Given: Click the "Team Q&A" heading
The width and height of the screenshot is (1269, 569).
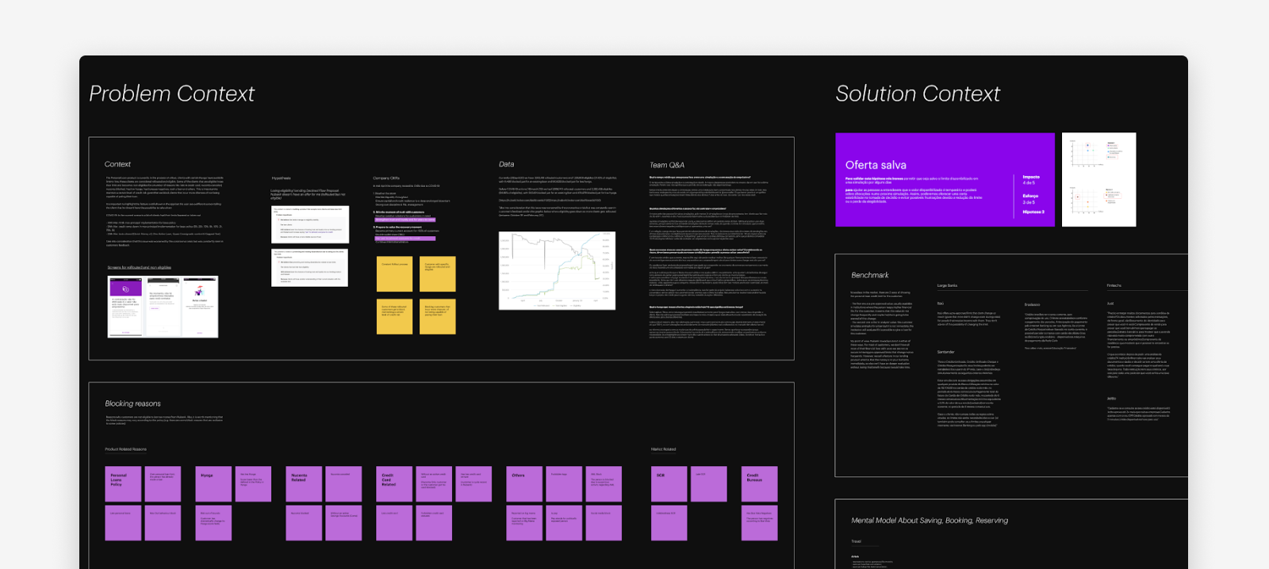Looking at the screenshot, I should pos(666,165).
